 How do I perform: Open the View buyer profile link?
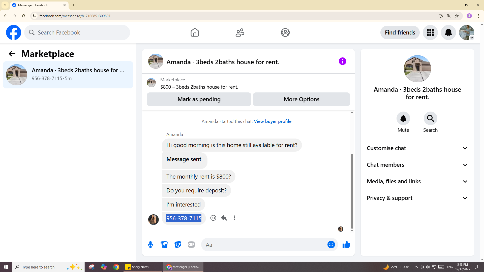click(x=273, y=121)
